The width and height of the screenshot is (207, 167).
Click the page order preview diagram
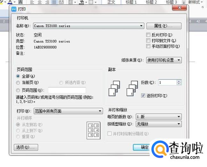click(x=94, y=131)
